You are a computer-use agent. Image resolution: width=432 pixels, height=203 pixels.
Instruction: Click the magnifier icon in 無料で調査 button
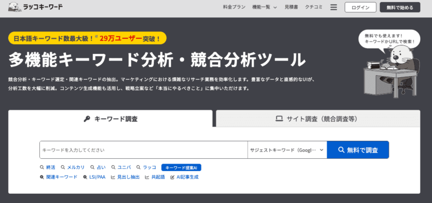pyautogui.click(x=341, y=150)
